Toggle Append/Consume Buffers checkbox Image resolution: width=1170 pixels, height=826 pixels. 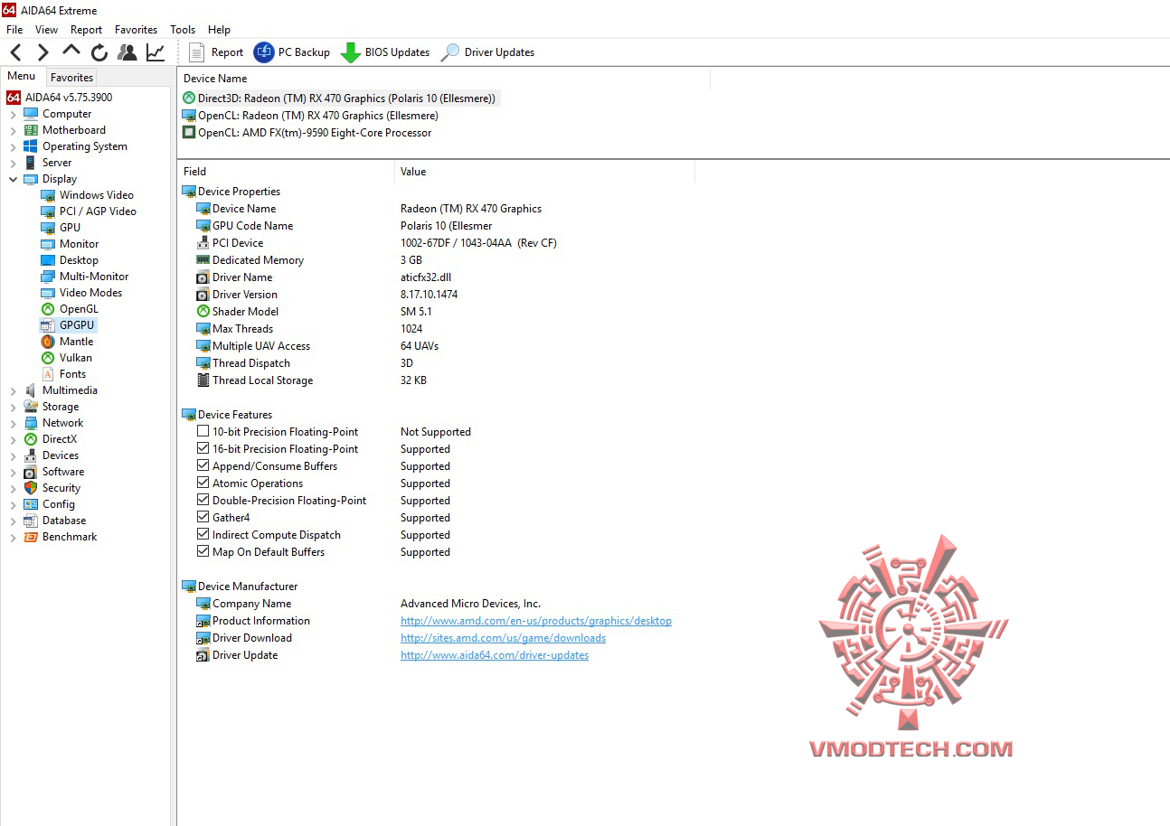point(203,466)
